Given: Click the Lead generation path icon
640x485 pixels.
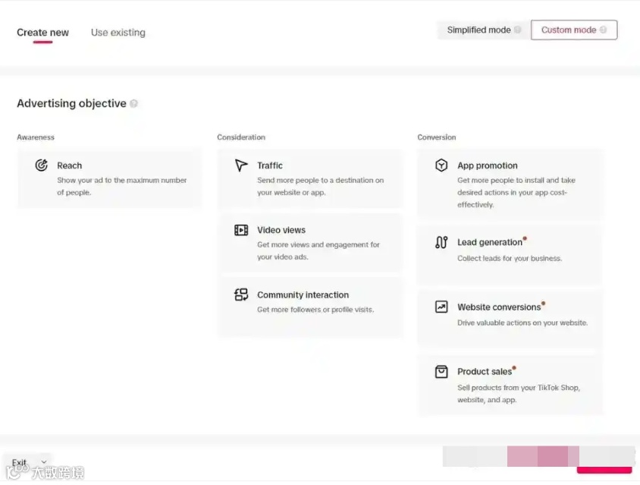Looking at the screenshot, I should pos(441,243).
